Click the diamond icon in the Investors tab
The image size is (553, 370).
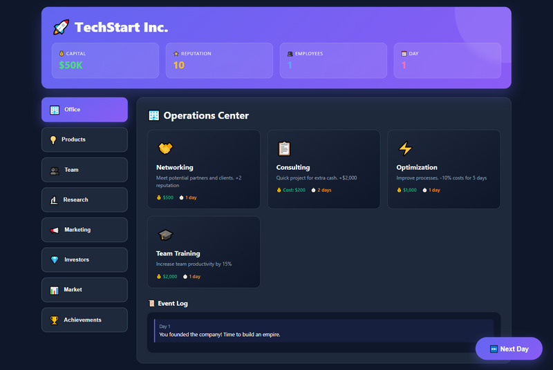coord(55,260)
